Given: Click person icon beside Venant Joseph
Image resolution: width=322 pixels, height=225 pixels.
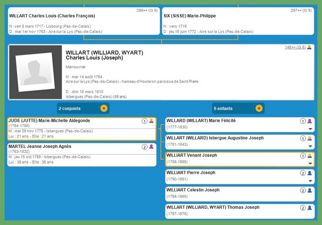Looking at the screenshot, I should 310,156.
